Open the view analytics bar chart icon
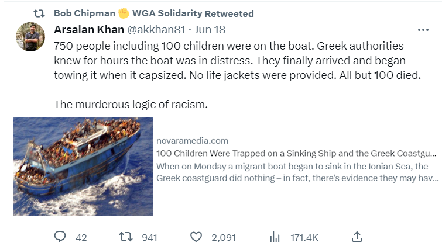Viewport: 442px width, 246px height. tap(274, 237)
